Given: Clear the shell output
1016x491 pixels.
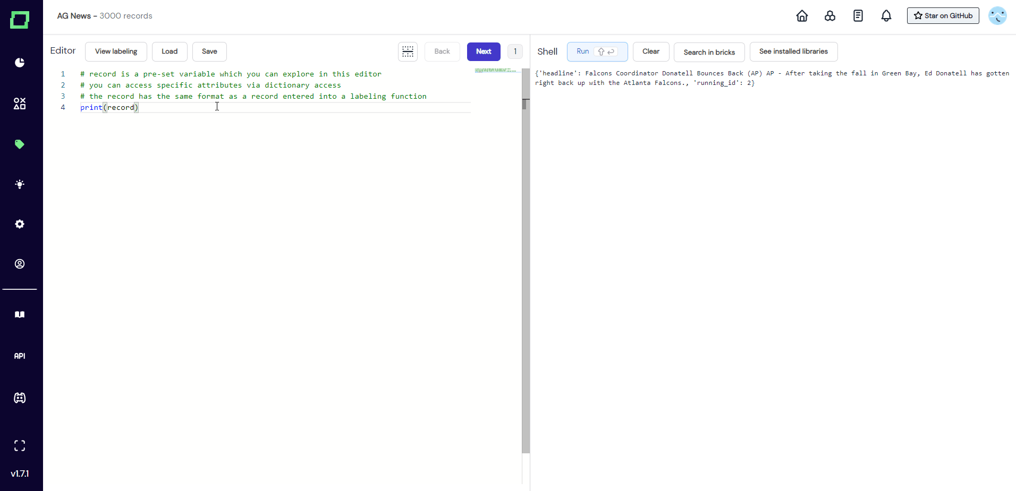Looking at the screenshot, I should click(651, 51).
